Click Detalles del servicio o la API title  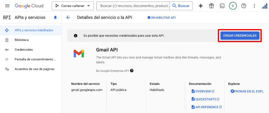(104, 17)
